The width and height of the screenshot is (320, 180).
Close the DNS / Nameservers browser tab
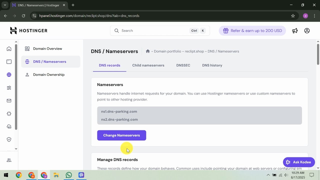click(x=64, y=5)
